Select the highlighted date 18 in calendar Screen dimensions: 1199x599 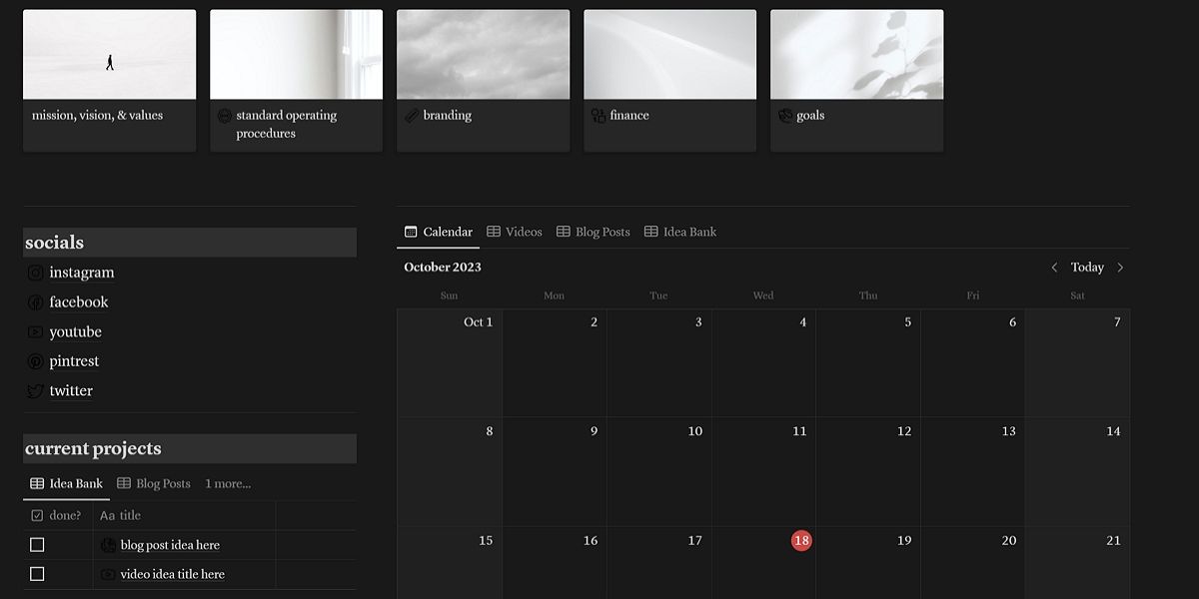pos(801,540)
